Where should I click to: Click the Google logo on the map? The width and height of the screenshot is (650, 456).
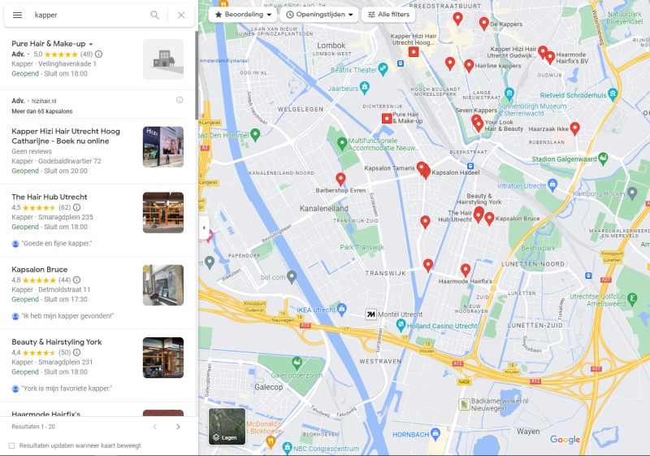[565, 440]
